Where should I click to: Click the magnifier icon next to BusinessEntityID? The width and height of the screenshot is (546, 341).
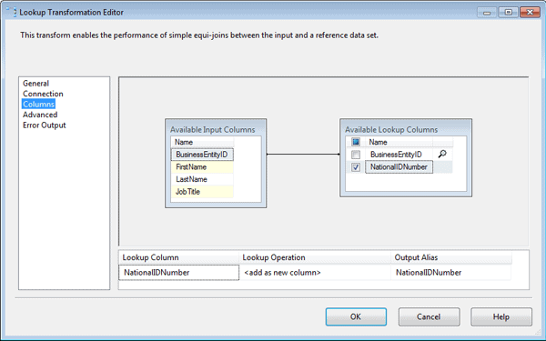point(442,154)
